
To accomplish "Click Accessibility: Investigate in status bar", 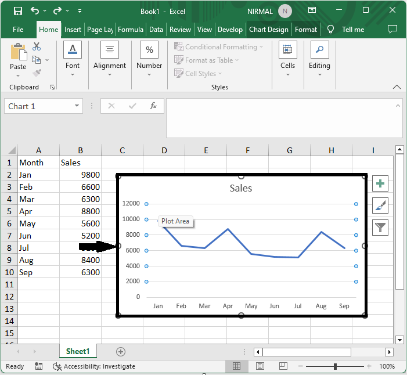I will click(94, 366).
